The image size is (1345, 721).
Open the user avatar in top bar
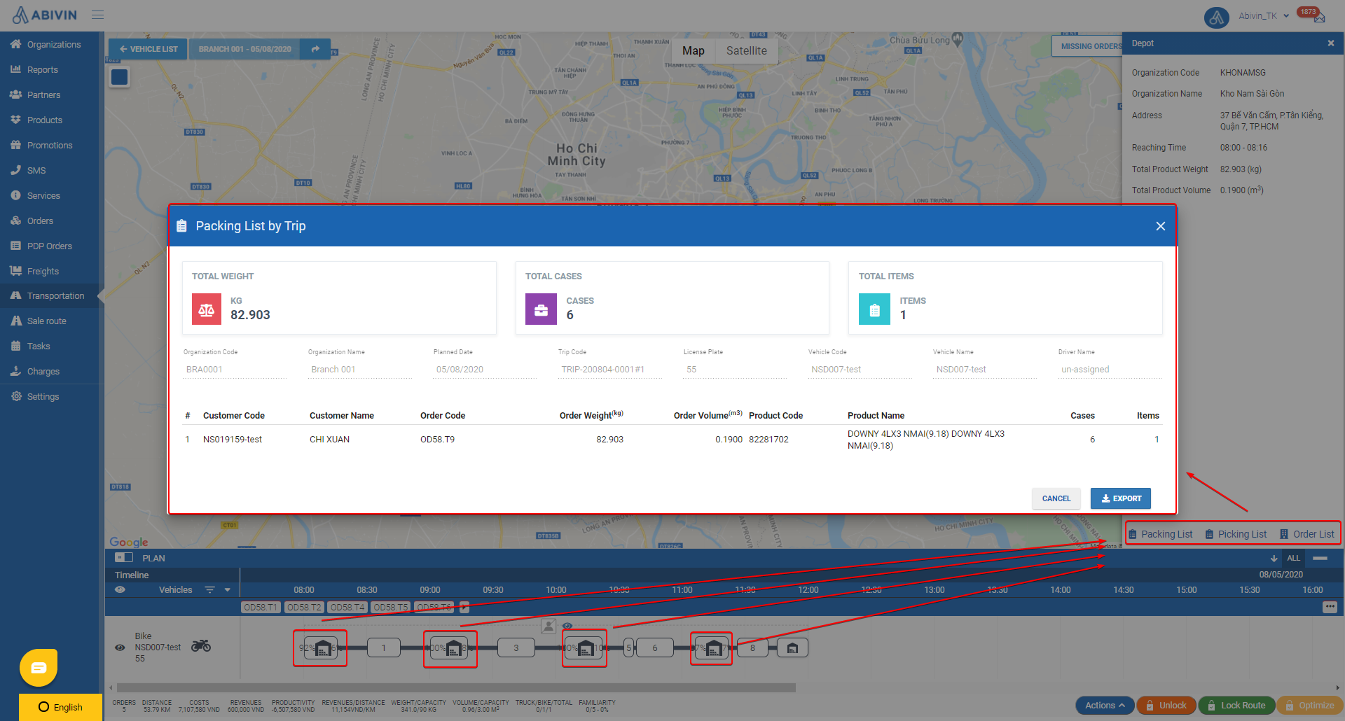click(x=1217, y=17)
